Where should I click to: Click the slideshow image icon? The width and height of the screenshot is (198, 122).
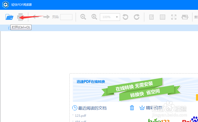(x=185, y=17)
